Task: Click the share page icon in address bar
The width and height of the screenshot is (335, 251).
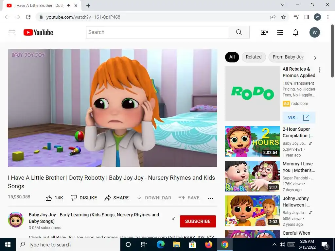Action: click(273, 17)
